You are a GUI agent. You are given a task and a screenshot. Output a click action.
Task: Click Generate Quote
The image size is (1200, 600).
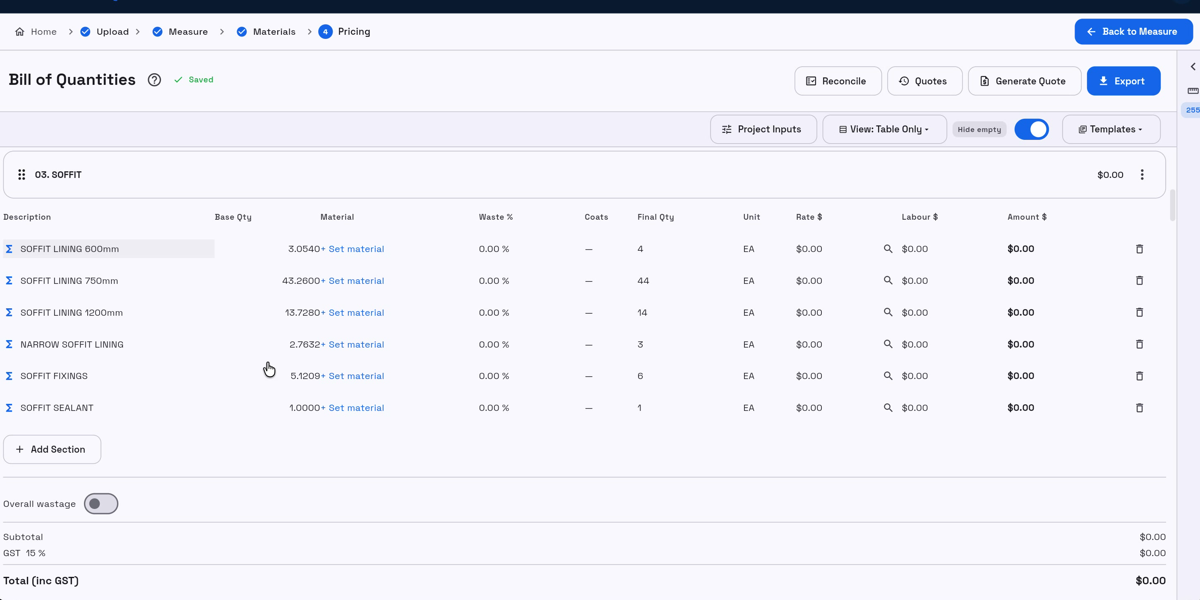pos(1025,81)
